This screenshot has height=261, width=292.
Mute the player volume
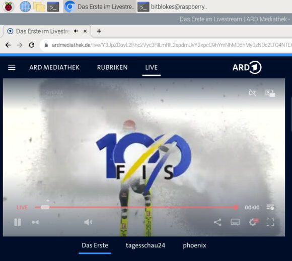(88, 222)
